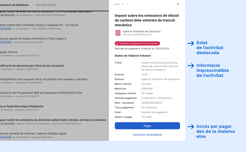Open Alta al Padró Municipal d'Habitants item
246x152 pixels.
tap(22, 106)
